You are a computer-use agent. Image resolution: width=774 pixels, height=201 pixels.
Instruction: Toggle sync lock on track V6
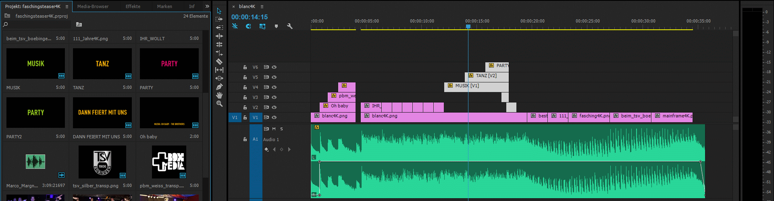[266, 67]
